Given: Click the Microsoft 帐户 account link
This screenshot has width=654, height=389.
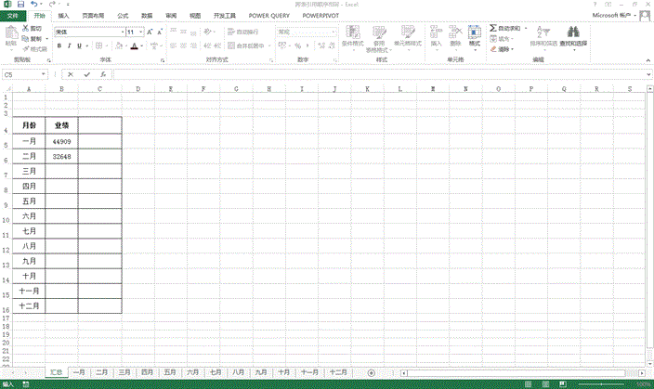Looking at the screenshot, I should tap(613, 16).
